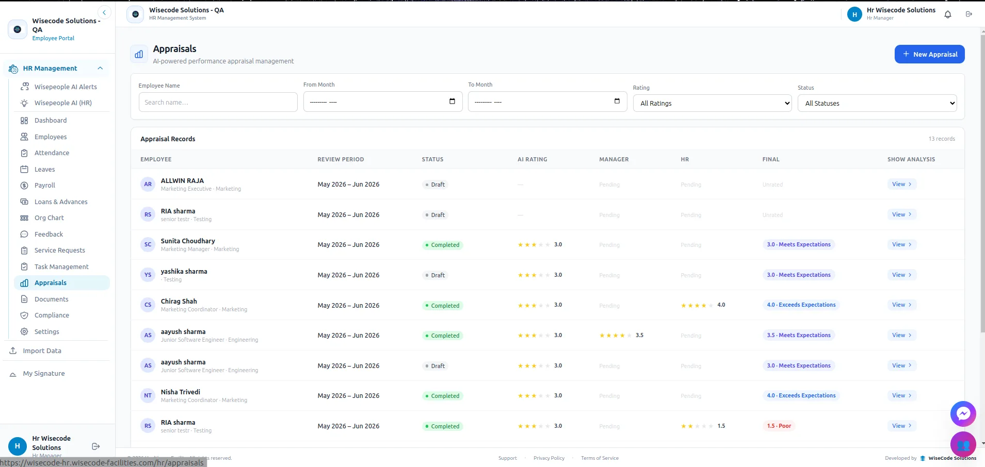Click the Task Management icon
Viewport: 985px width, 467px height.
coord(24,266)
